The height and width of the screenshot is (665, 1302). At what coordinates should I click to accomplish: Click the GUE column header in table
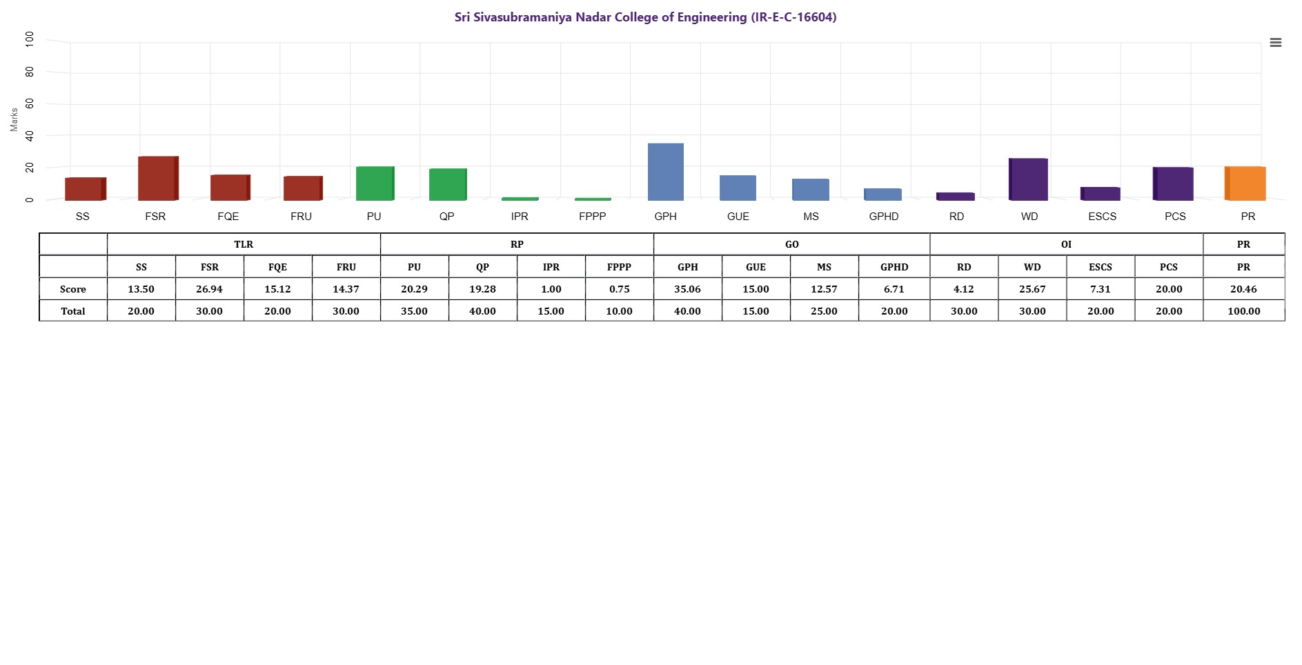(756, 267)
